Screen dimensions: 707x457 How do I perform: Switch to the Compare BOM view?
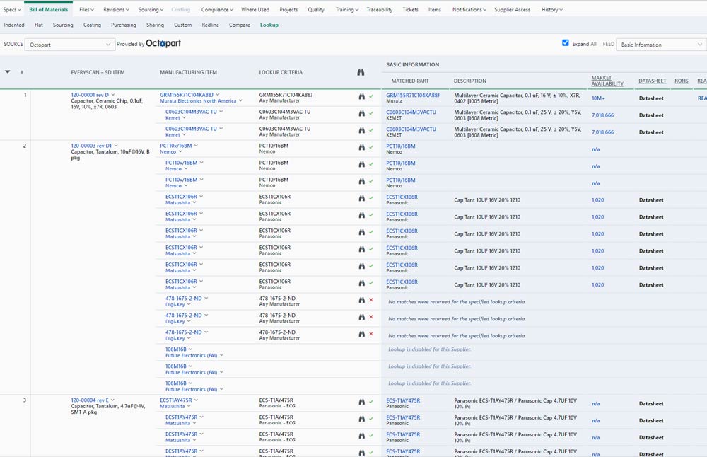point(240,25)
